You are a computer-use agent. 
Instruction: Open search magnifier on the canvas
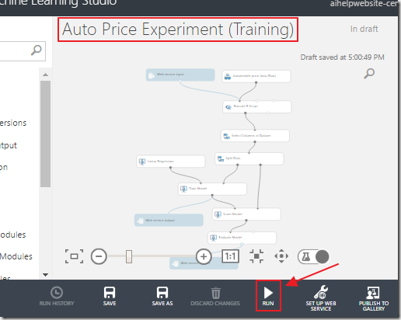(369, 74)
